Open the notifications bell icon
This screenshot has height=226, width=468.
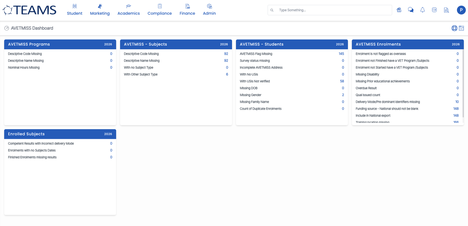[x=423, y=10]
